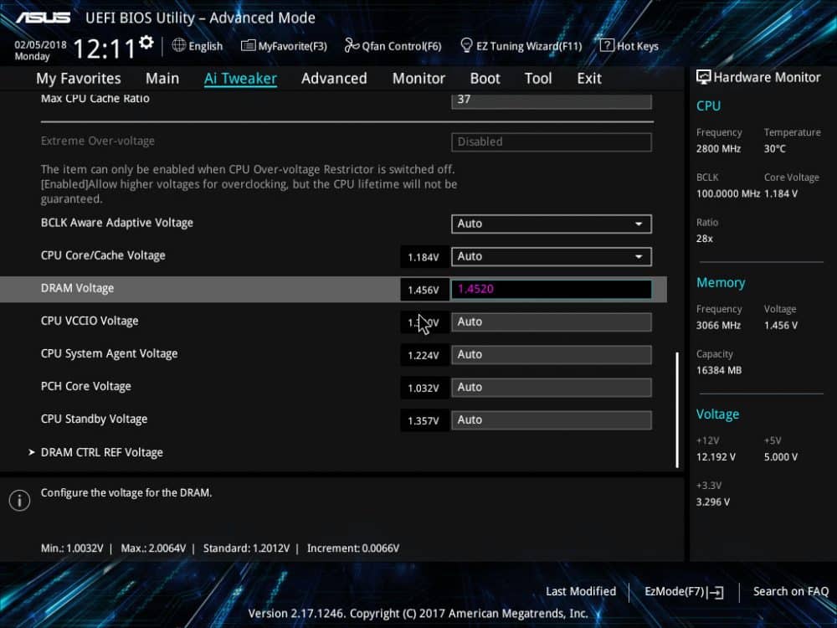Click the 1.224V system agent readout

click(424, 355)
